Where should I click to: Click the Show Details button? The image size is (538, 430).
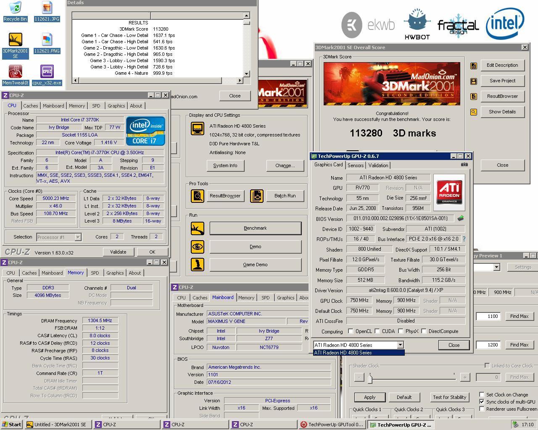[502, 112]
